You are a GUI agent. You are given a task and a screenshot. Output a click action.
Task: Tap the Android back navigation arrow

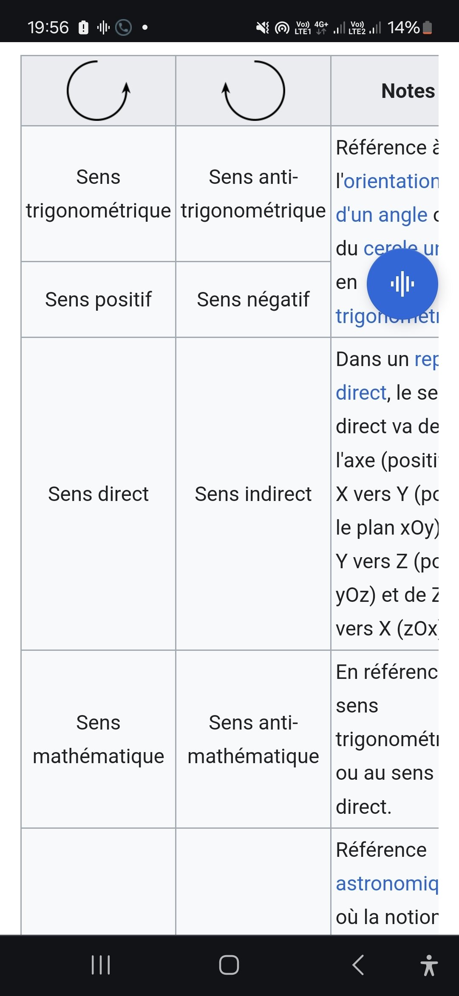[x=358, y=965]
